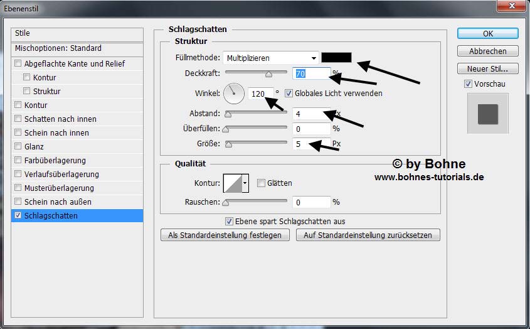Click the Abbrechen button
The width and height of the screenshot is (530, 329).
[x=487, y=51]
